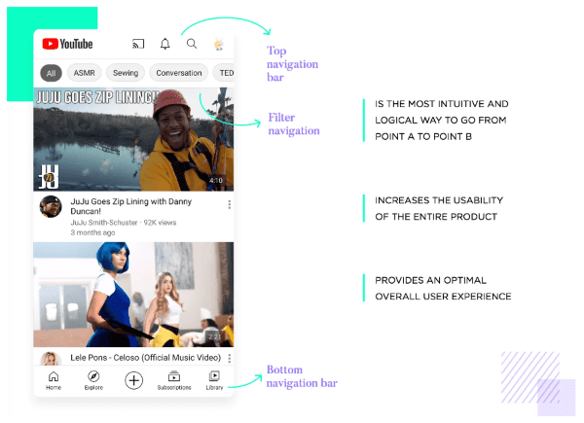The width and height of the screenshot is (584, 423).
Task: Open the Library tab icon
Action: pos(214,379)
